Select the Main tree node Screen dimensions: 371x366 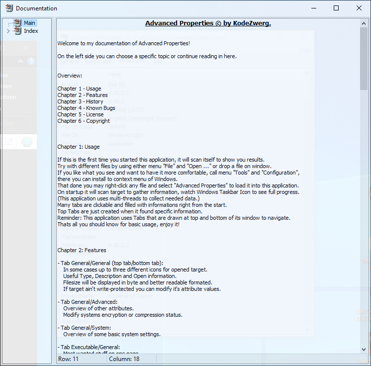29,23
